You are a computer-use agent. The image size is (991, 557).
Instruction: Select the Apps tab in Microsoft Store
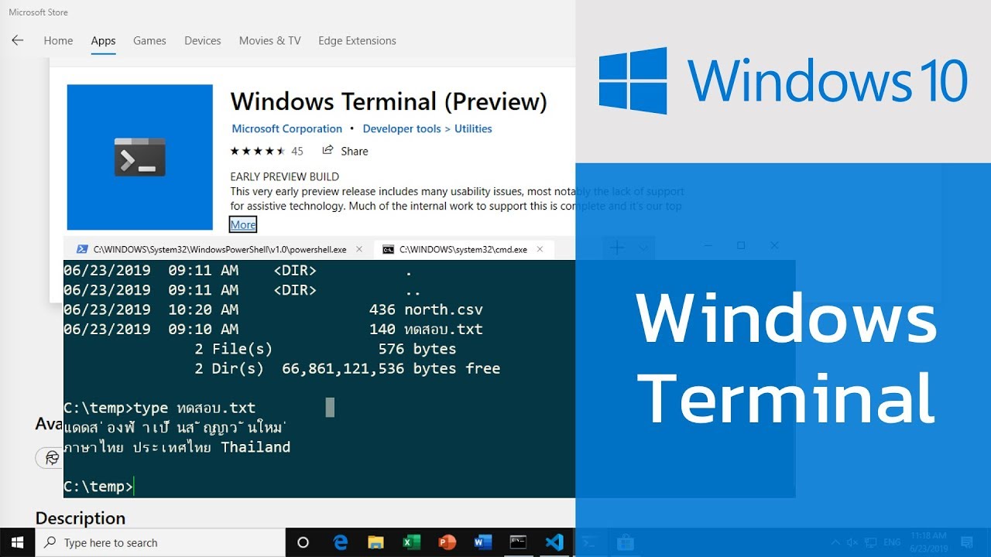[x=103, y=40]
